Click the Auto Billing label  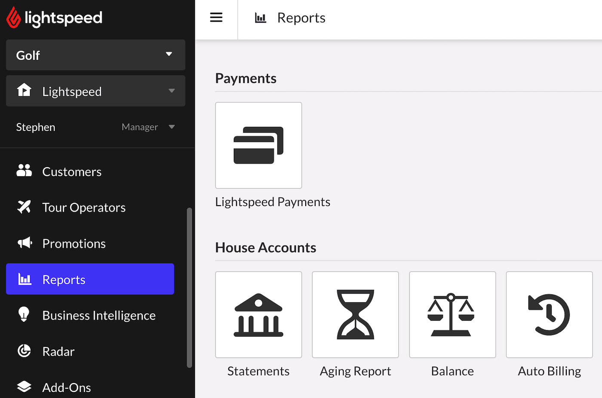click(x=549, y=371)
